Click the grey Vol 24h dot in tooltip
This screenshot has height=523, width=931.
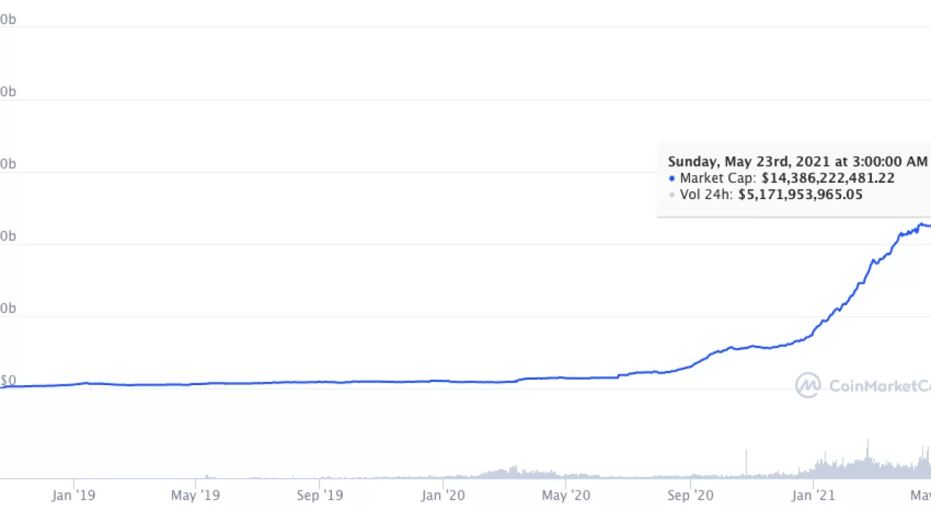[x=672, y=194]
